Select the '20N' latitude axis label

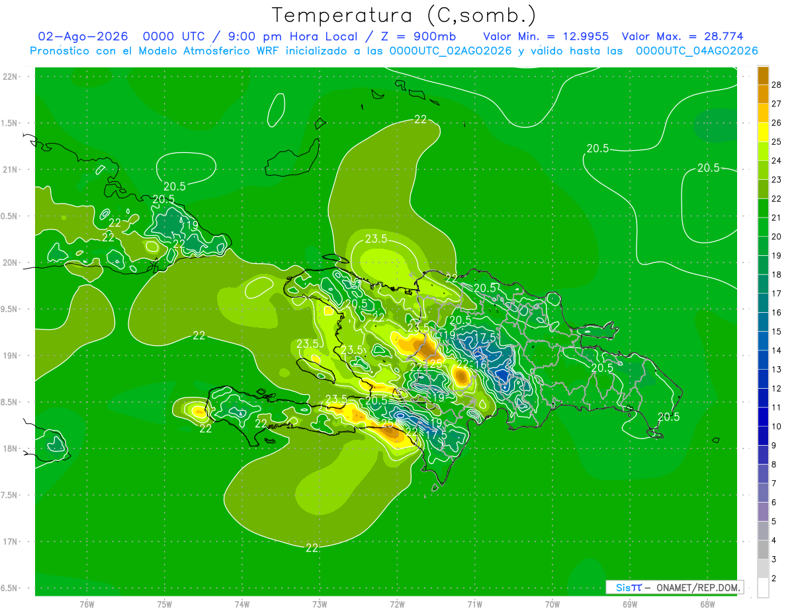coord(10,263)
